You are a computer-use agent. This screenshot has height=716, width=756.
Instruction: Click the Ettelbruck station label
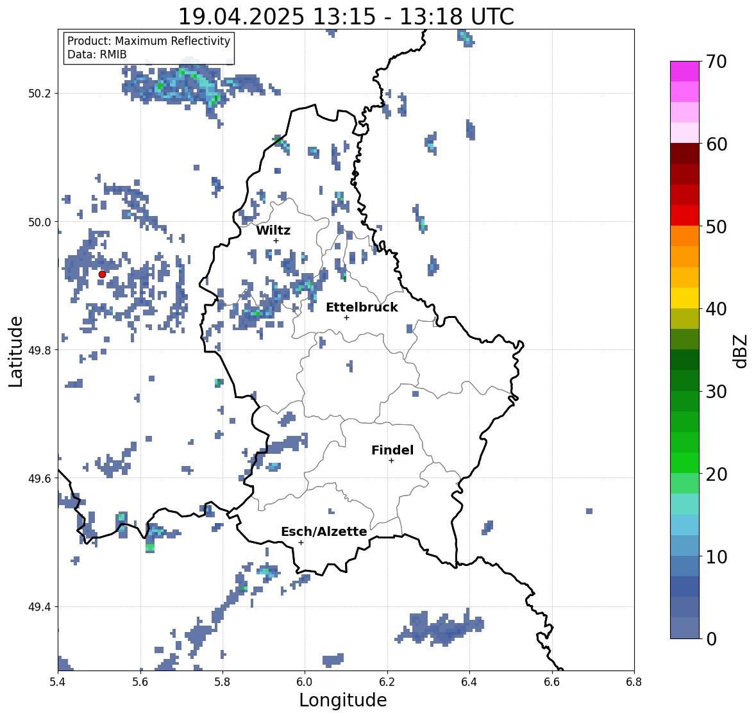(x=362, y=307)
